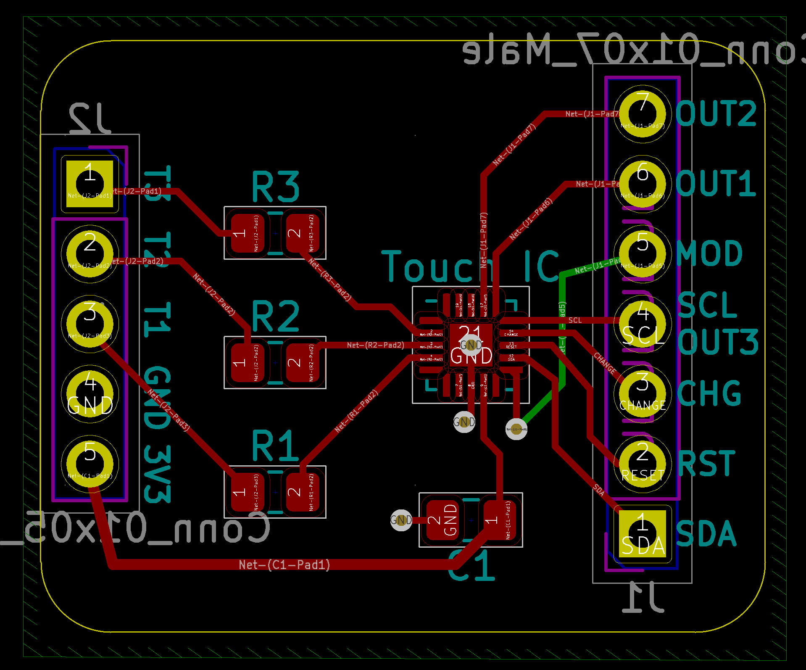
Task: Click the RST silkscreen label
Action: point(707,464)
